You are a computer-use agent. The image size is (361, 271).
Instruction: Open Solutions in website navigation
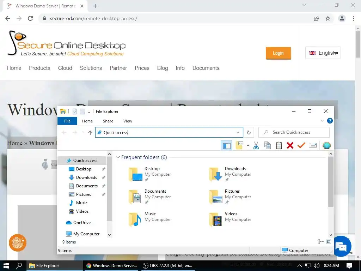pyautogui.click(x=91, y=68)
